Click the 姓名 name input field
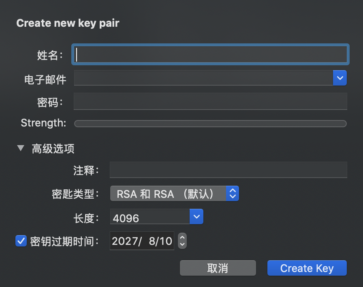The image size is (363, 287). click(210, 54)
